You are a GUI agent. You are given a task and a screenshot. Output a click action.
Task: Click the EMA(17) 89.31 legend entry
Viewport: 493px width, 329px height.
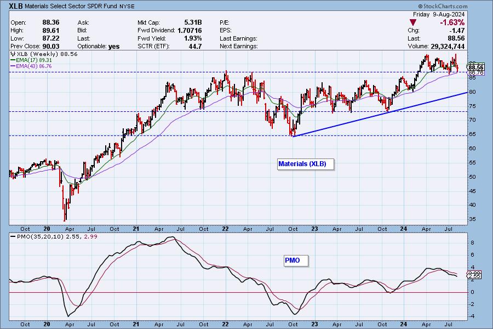[31, 60]
